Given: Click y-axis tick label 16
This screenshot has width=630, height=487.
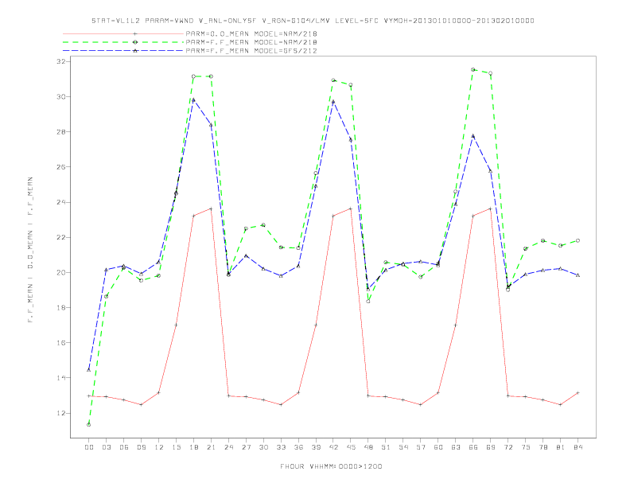Looking at the screenshot, I should pos(61,343).
